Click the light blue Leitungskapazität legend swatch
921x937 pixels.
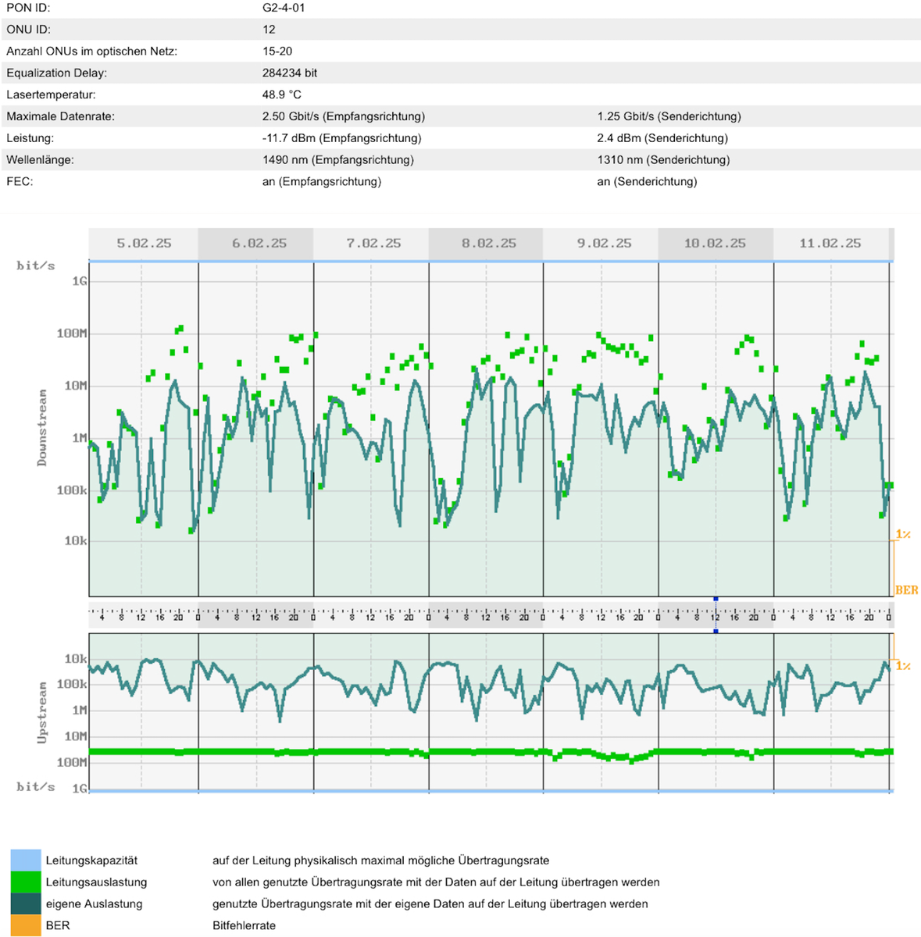pos(26,860)
